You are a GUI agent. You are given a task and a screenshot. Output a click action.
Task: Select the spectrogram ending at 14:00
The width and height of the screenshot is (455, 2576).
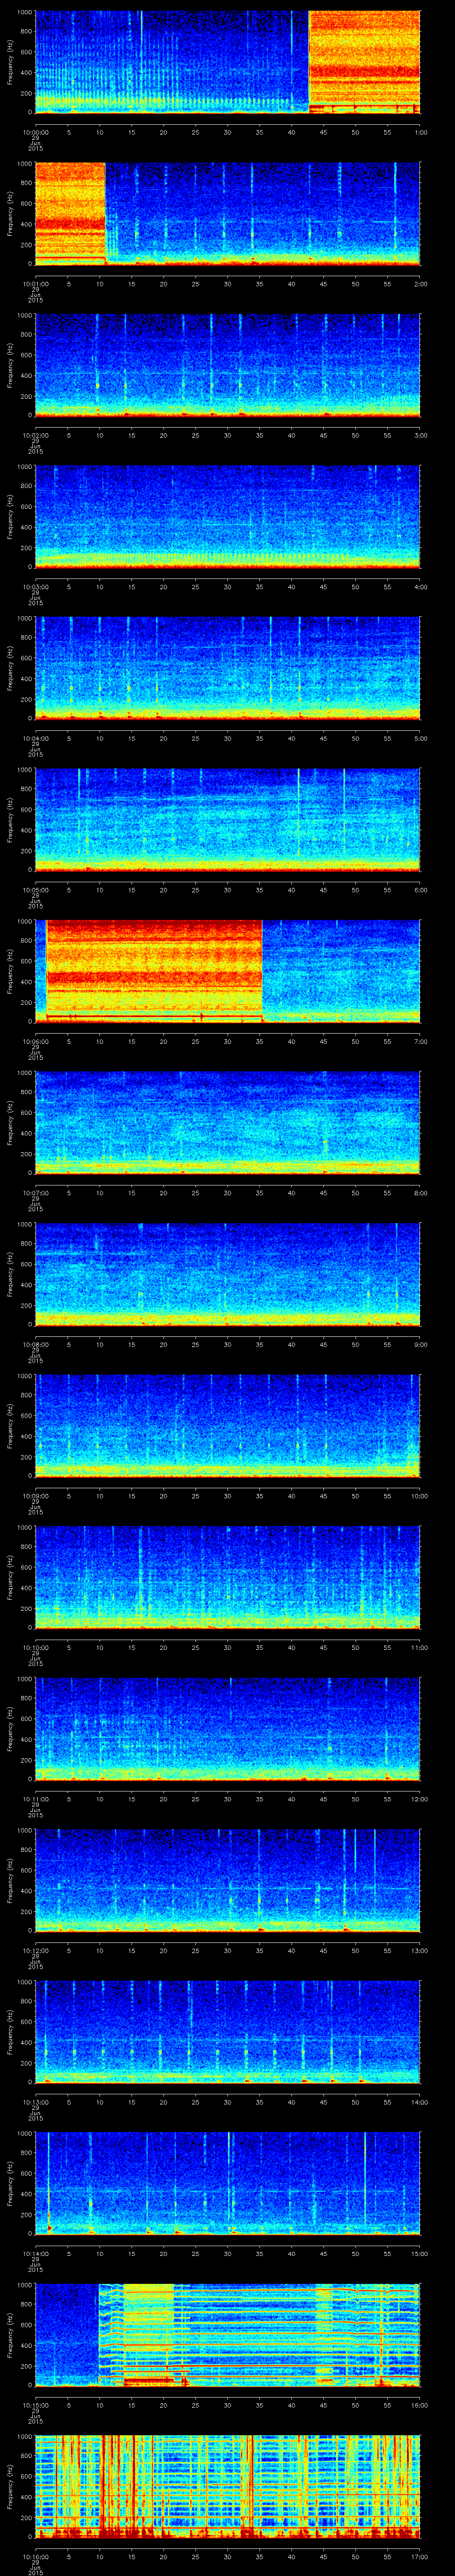point(227,2032)
